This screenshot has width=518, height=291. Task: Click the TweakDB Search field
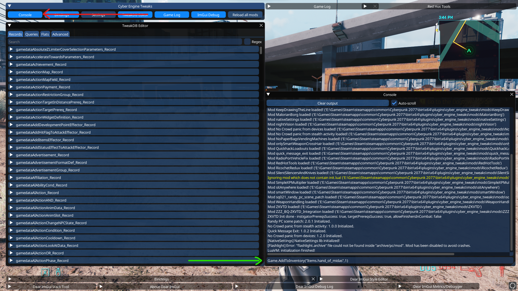(125, 42)
